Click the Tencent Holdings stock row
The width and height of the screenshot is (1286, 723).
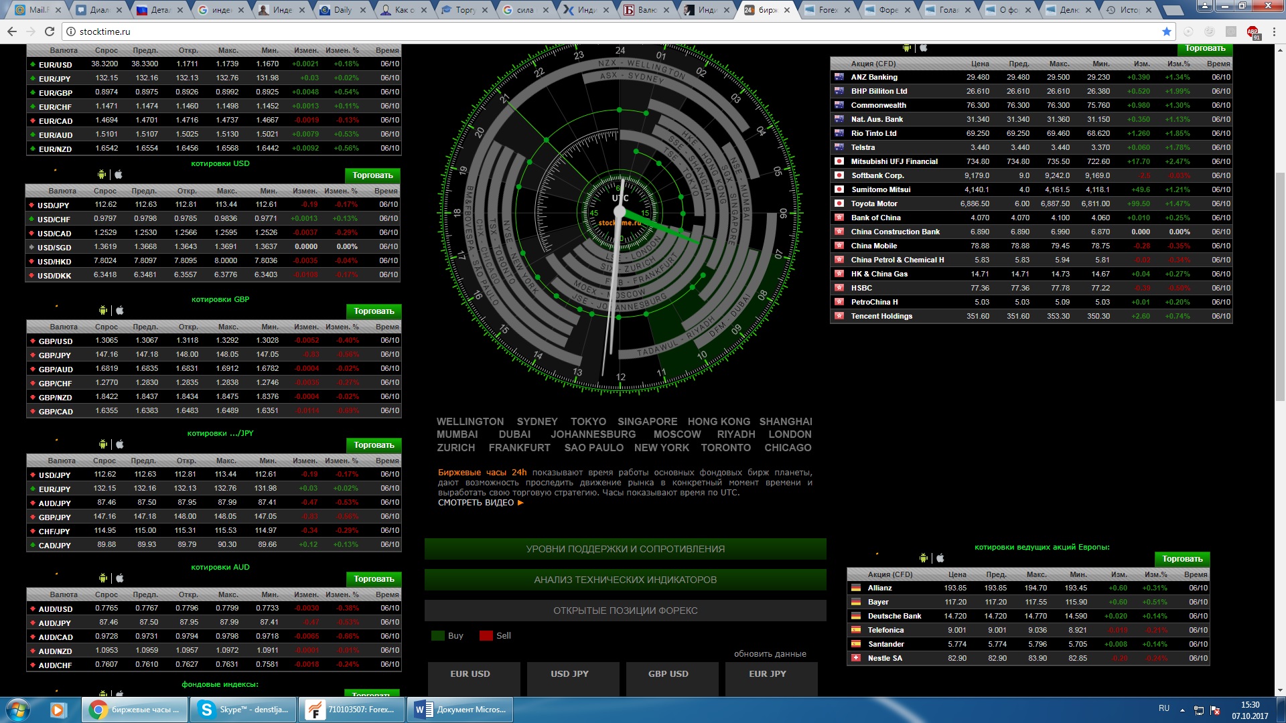[1031, 316]
